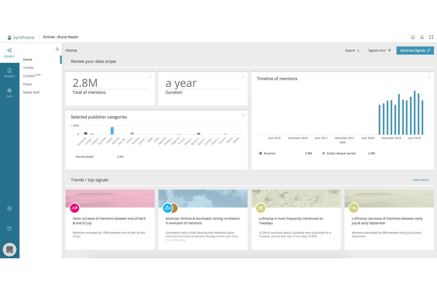
Task: Follow the View more link
Action: [x=420, y=180]
